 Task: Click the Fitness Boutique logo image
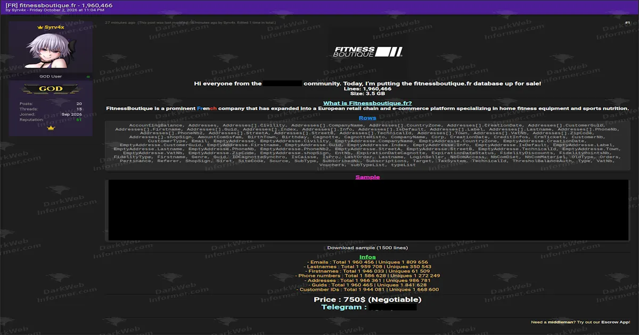click(367, 52)
